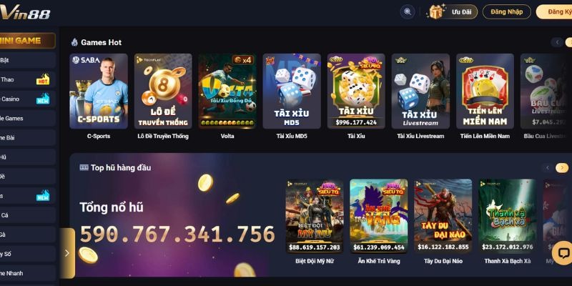Open the C-Sports game thumbnail
This screenshot has width=572, height=286.
click(x=99, y=92)
